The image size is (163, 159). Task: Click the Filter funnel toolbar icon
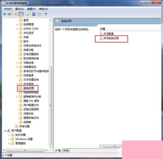click(46, 14)
